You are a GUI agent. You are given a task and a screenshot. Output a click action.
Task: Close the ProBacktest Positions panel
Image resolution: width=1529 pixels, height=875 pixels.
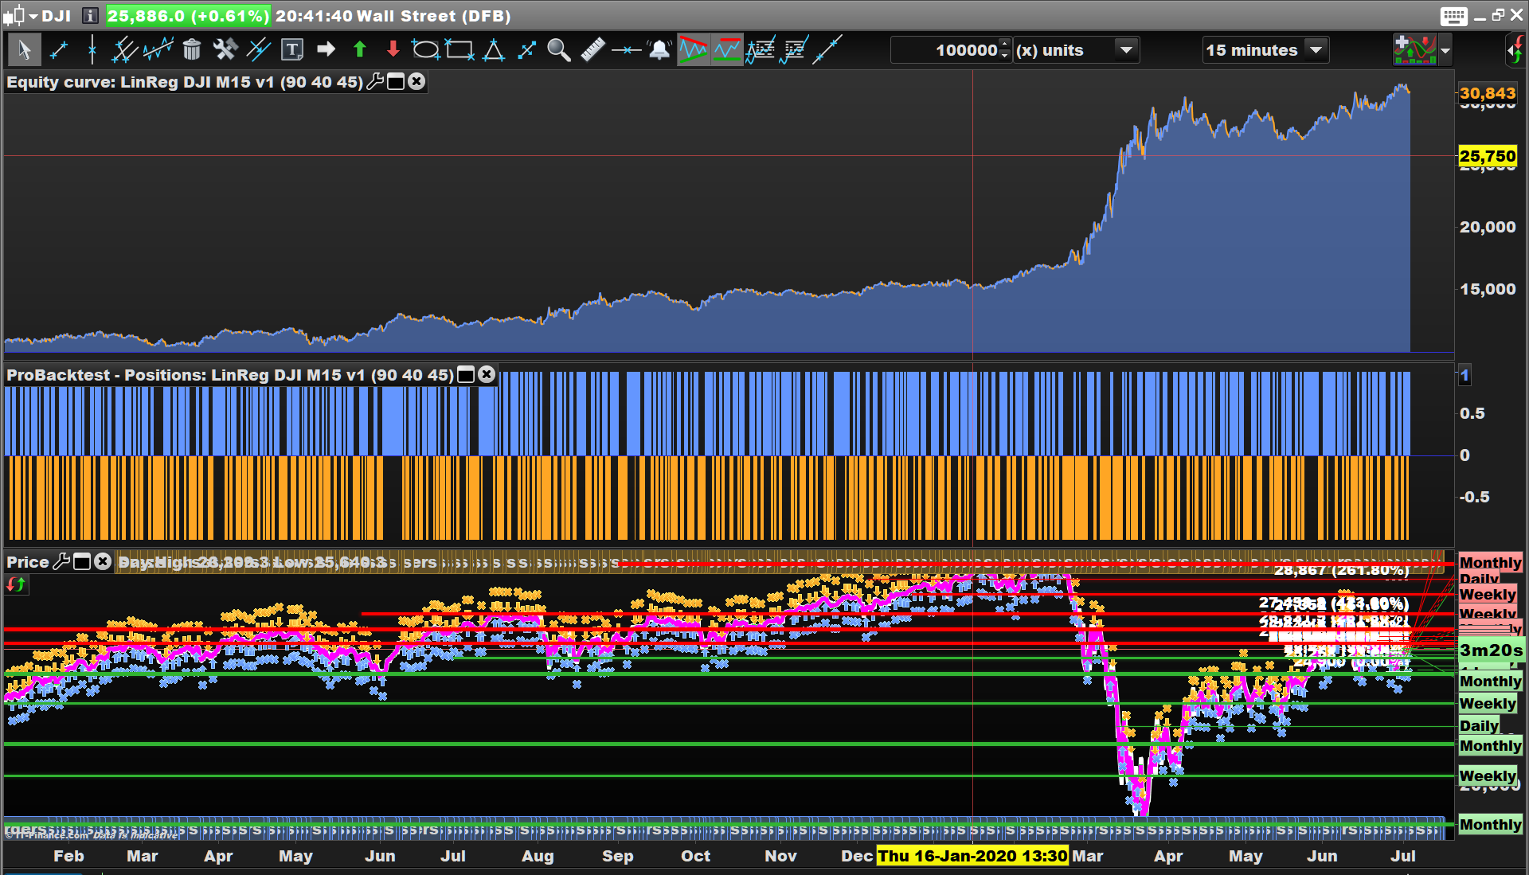487,374
